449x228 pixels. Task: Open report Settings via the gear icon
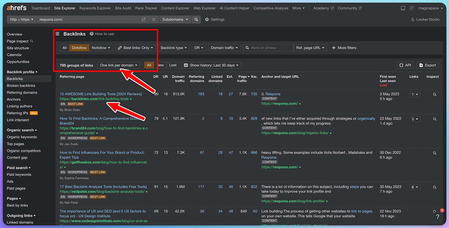pos(215,19)
